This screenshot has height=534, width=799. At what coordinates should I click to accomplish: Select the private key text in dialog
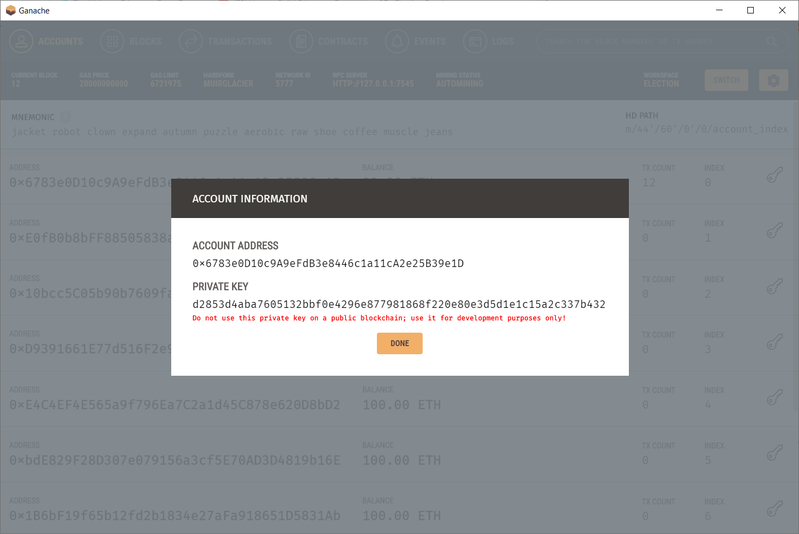point(399,304)
